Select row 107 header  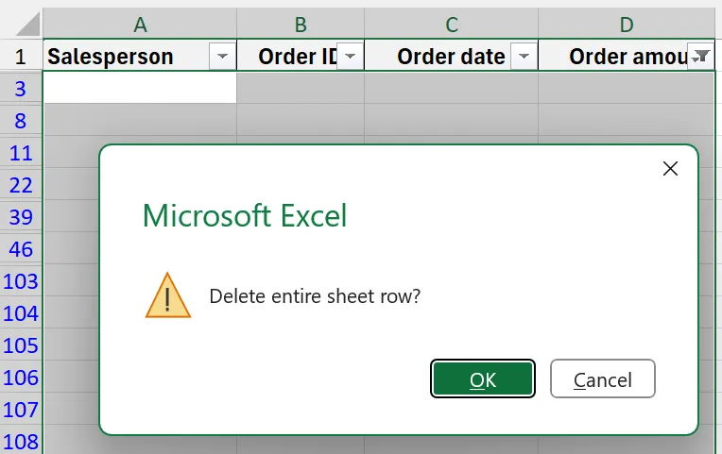click(21, 410)
